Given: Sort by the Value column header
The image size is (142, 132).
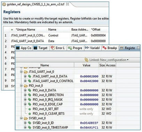Looking at the screenshot, I should pos(86,65).
